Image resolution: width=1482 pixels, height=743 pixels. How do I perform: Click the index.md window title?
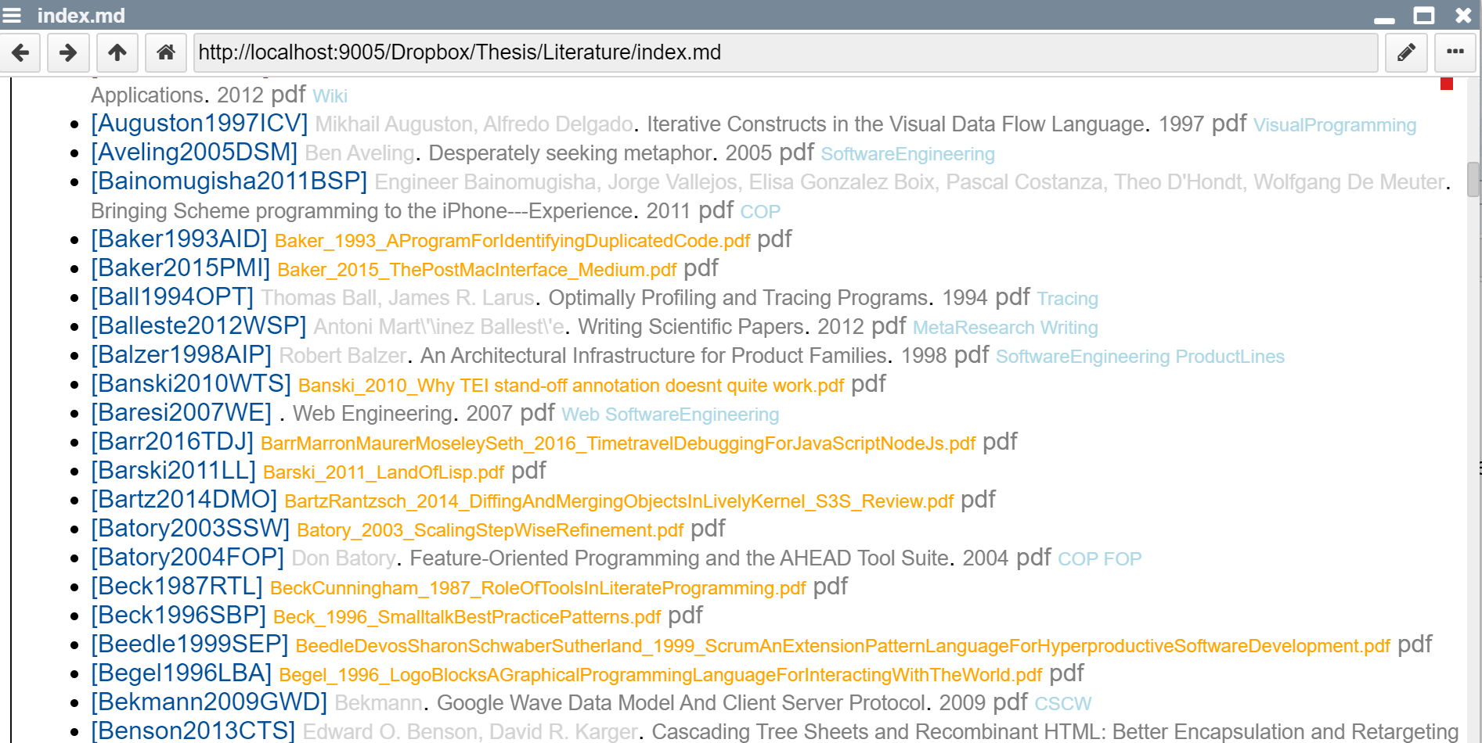coord(81,15)
